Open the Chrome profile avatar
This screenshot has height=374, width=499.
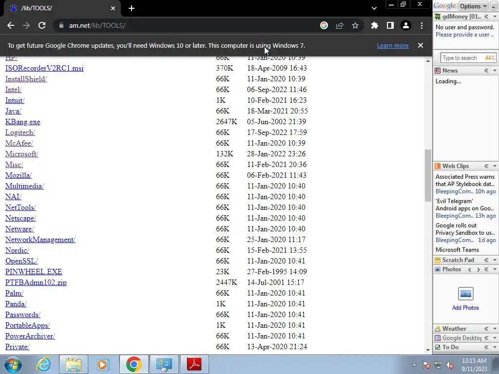pyautogui.click(x=406, y=25)
